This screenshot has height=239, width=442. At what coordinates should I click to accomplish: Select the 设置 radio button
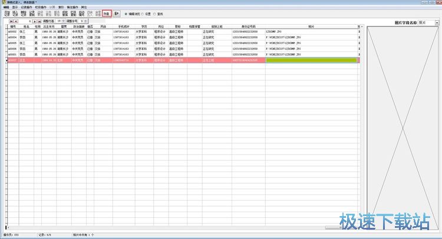[x=143, y=14]
